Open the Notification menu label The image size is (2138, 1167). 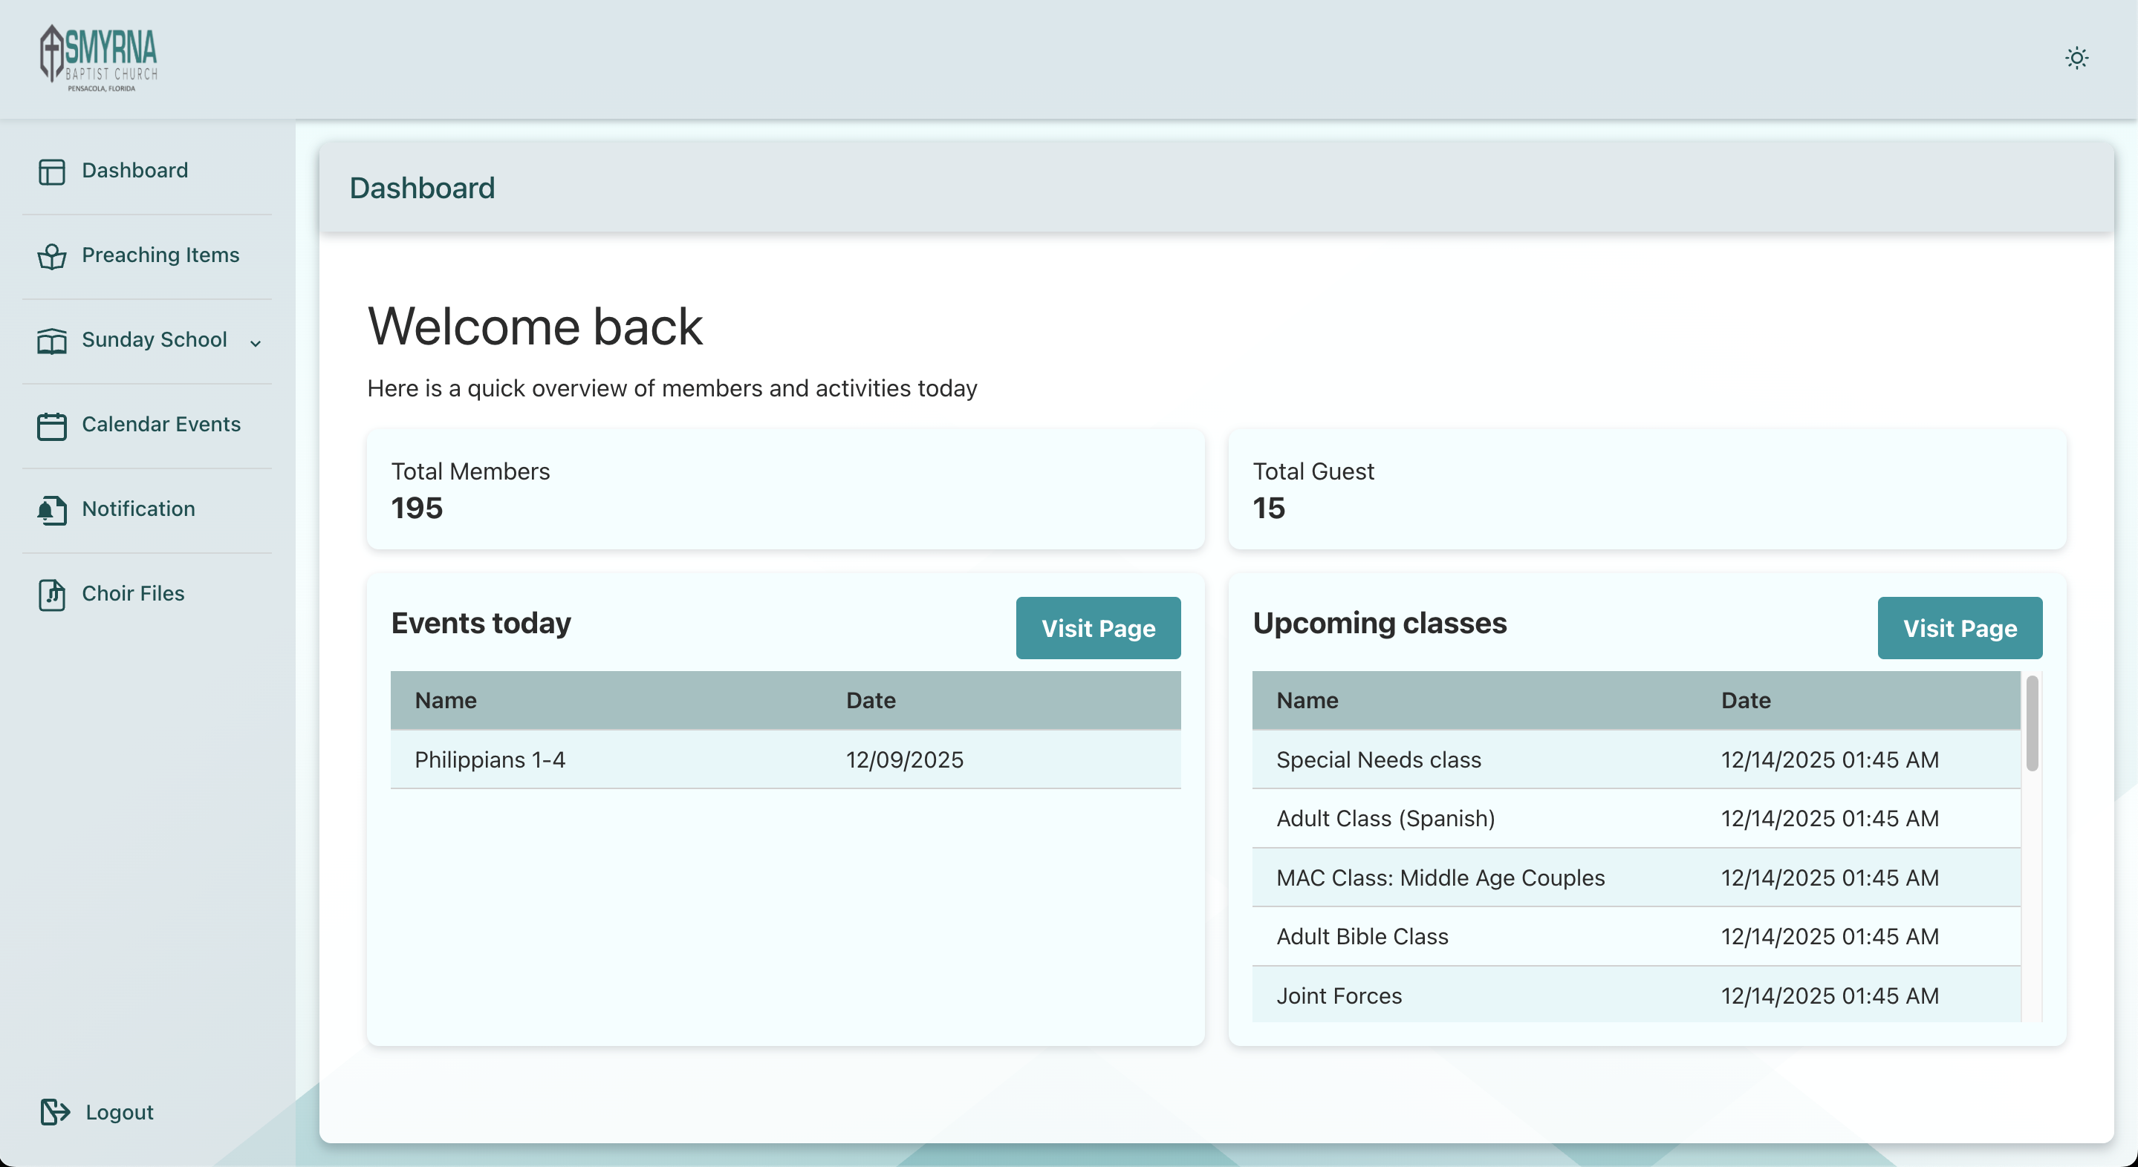139,509
